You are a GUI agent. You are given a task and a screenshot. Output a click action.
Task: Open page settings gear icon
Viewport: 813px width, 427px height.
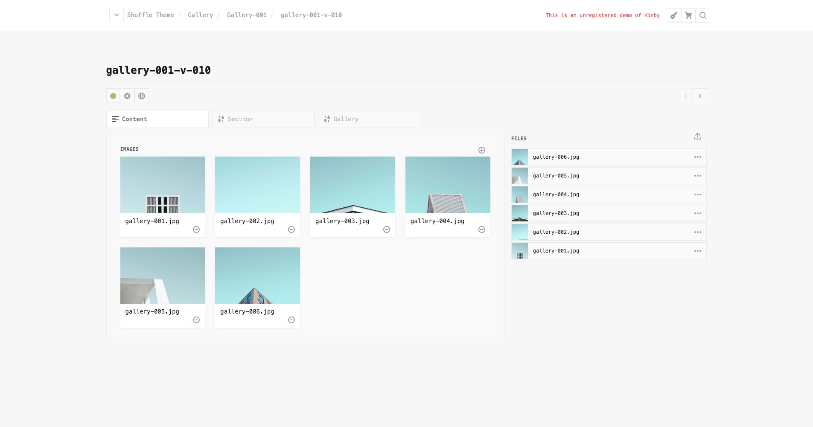click(127, 96)
